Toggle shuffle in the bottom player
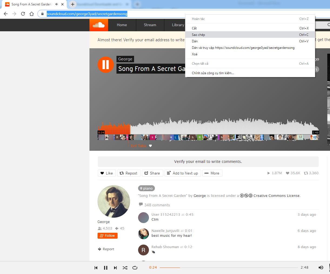Image resolution: width=330 pixels, height=274 pixels. pyautogui.click(x=125, y=268)
